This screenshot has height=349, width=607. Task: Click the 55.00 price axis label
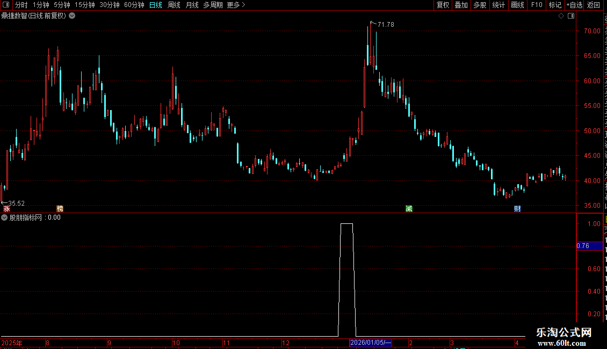click(x=592, y=106)
